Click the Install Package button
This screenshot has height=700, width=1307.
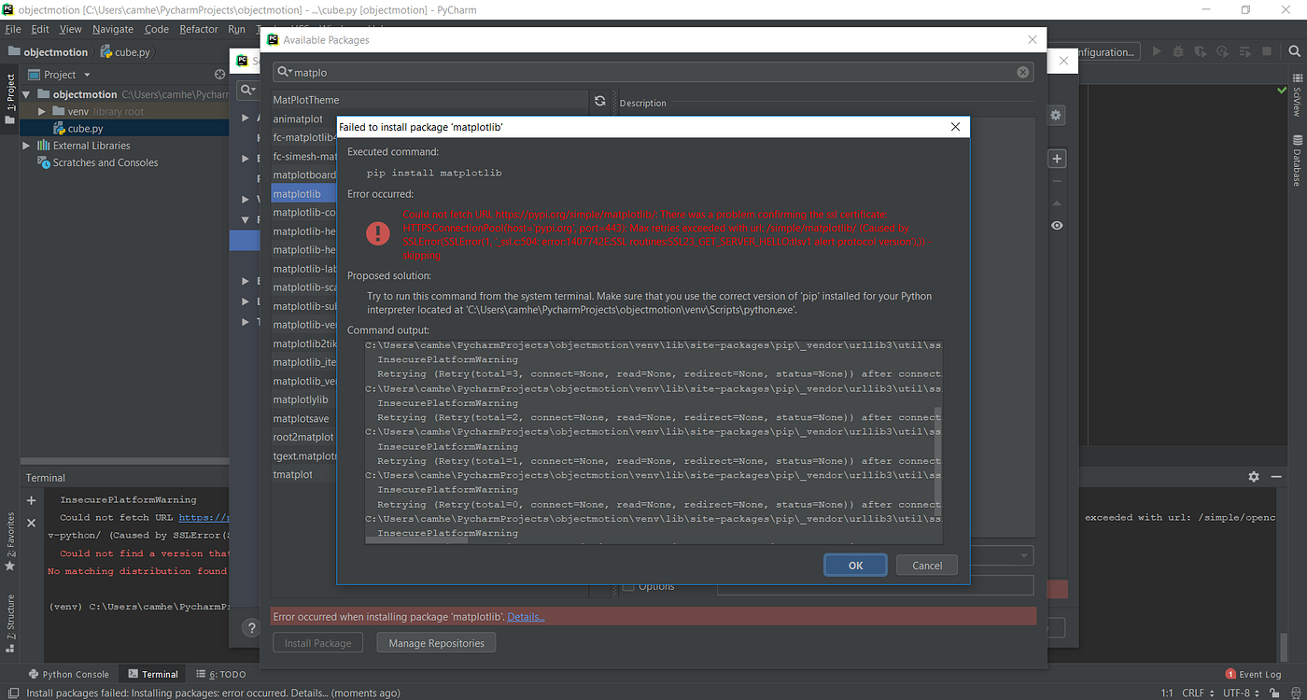[318, 643]
